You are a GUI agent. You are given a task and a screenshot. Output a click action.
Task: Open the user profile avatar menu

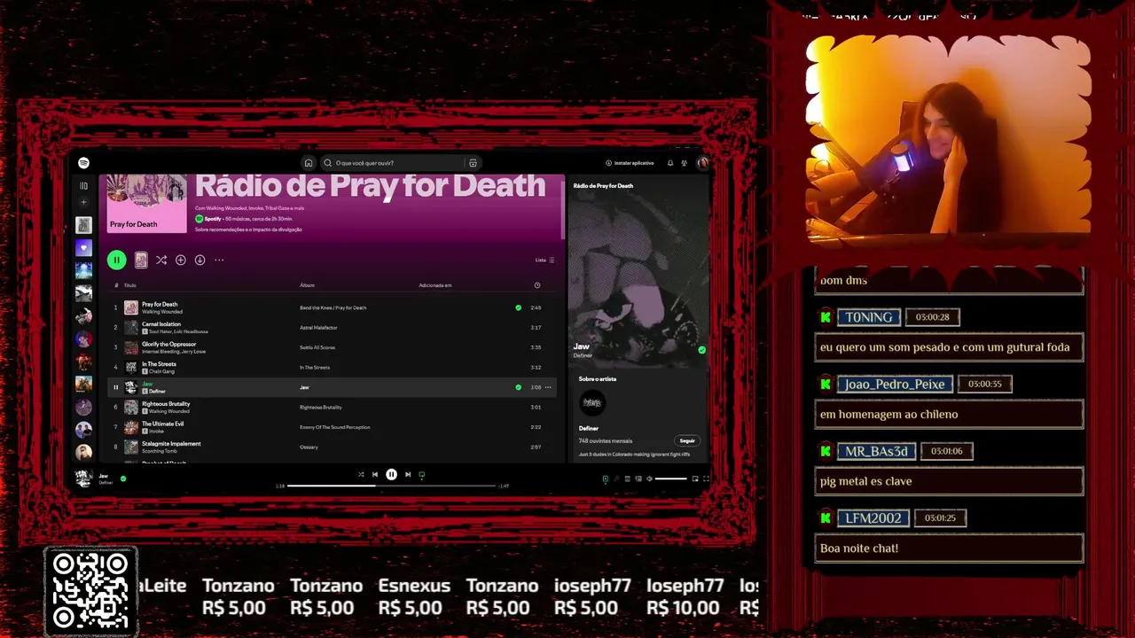(x=703, y=163)
